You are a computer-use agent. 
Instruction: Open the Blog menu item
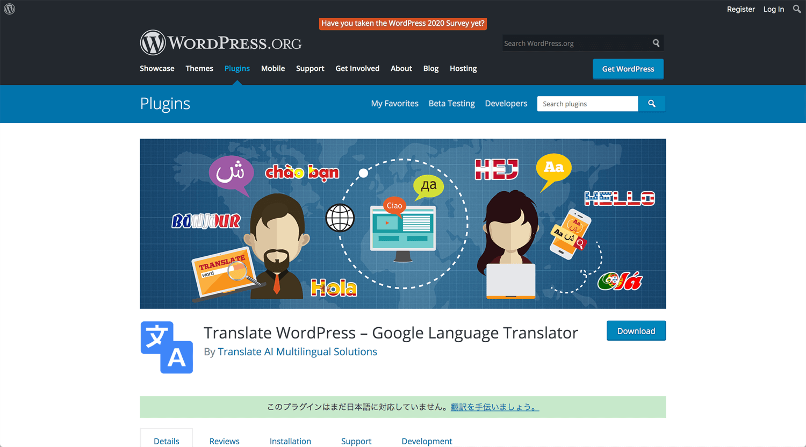coord(431,68)
